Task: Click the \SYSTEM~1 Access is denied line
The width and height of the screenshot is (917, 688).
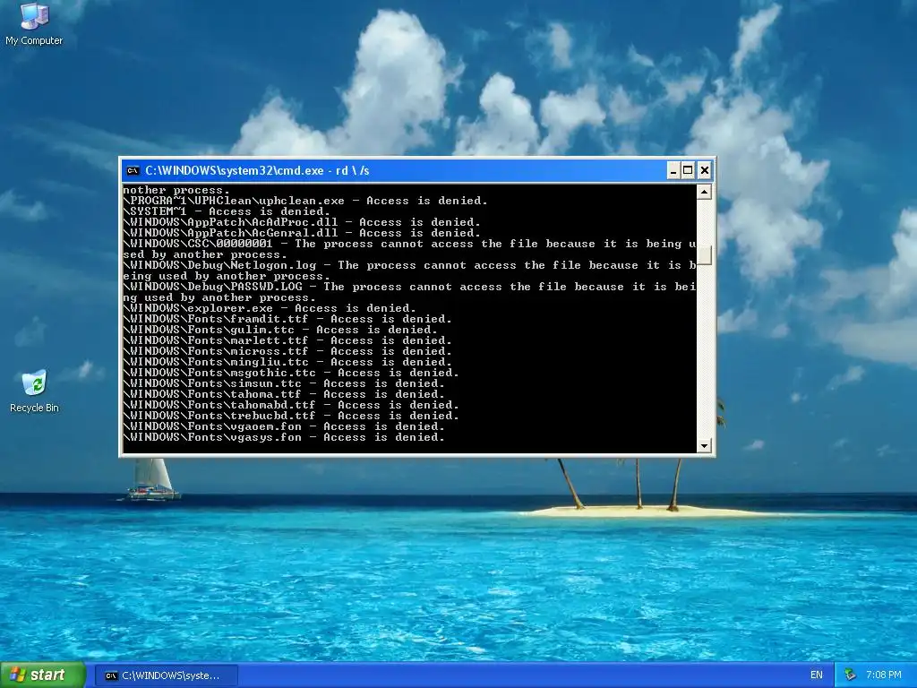Action: 227,211
